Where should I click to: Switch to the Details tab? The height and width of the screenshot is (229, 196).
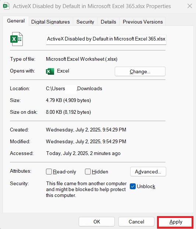108,22
